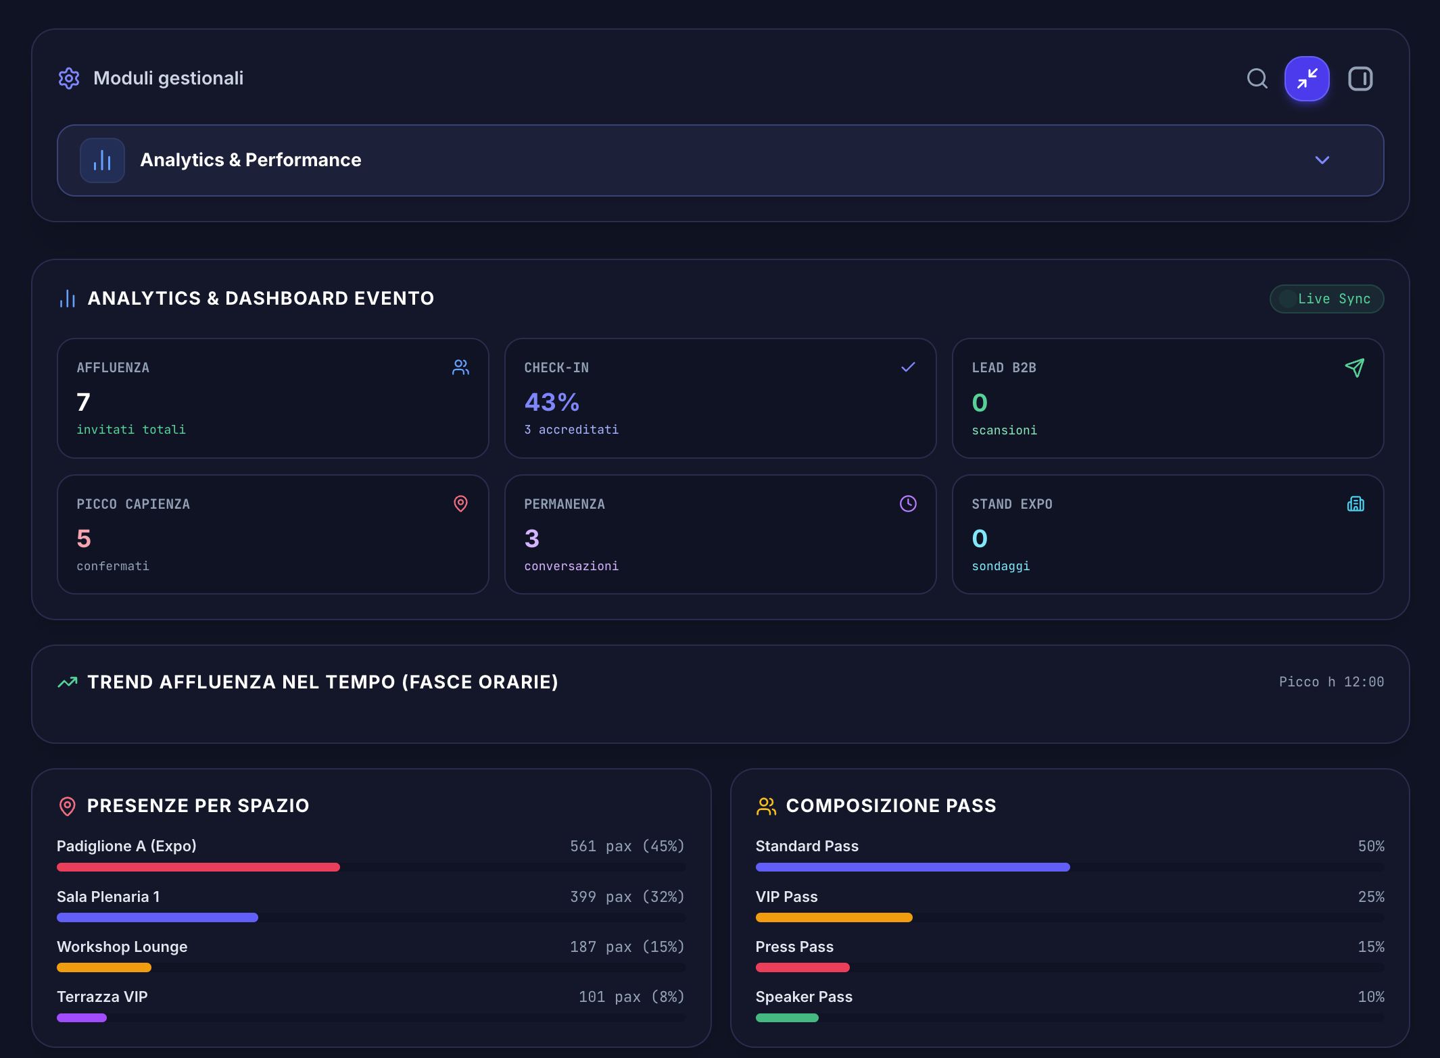Image resolution: width=1440 pixels, height=1058 pixels.
Task: Click the paper plane icon in Lead B2B card
Action: 1355,368
